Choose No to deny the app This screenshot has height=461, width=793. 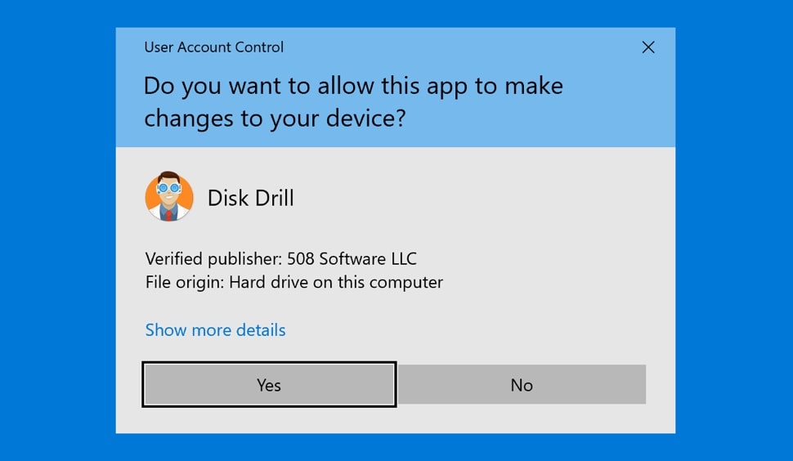pos(522,385)
